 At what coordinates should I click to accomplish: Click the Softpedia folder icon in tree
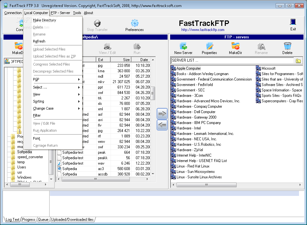pyautogui.click(x=13, y=151)
